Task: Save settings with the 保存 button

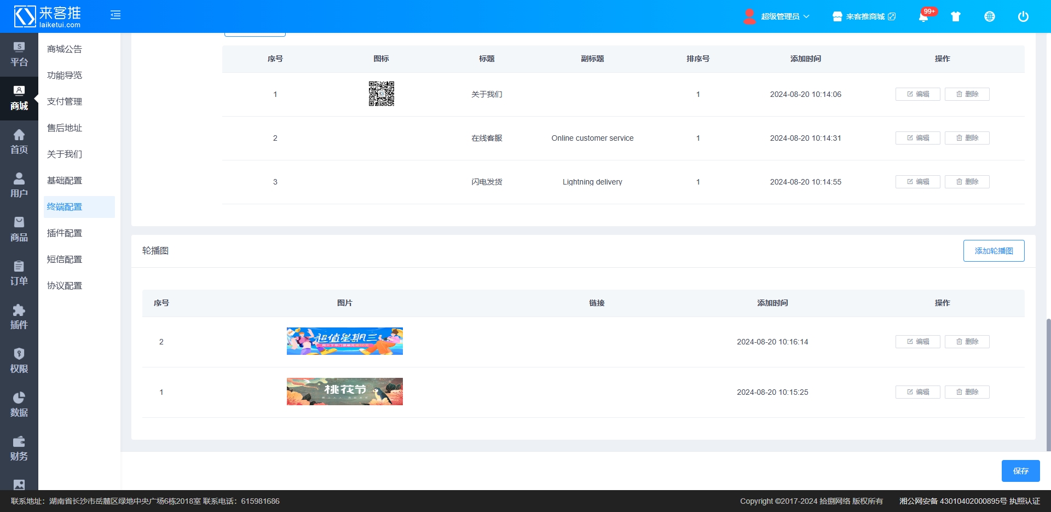Action: click(1020, 471)
